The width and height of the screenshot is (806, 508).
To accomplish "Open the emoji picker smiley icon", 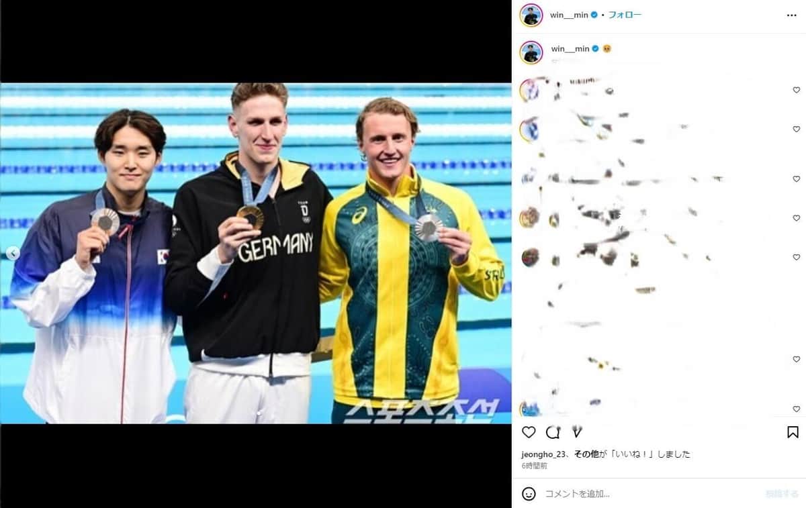I will [x=529, y=494].
